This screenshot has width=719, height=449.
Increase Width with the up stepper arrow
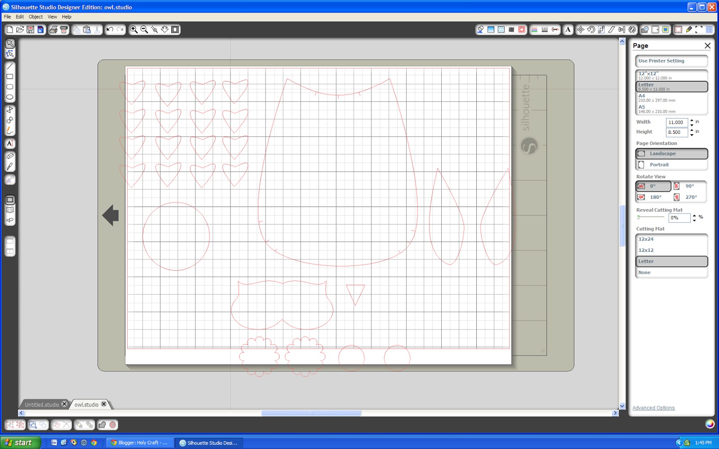pyautogui.click(x=692, y=120)
